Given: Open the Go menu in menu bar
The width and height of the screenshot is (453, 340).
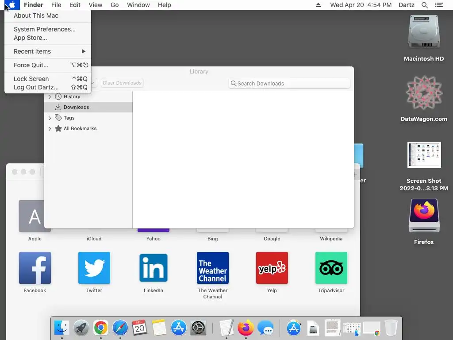Looking at the screenshot, I should [115, 5].
